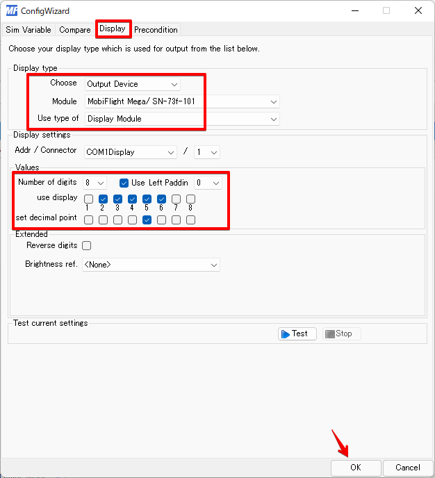Viewport: 435px width, 478px height.
Task: Set decimal point on seventh digit
Action: pos(177,220)
